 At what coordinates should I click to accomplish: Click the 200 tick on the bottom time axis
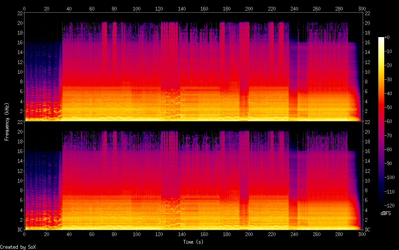249,234
